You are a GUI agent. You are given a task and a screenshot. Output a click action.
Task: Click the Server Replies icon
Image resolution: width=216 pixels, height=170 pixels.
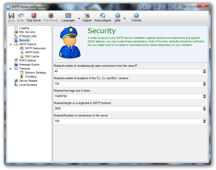(x=16, y=81)
